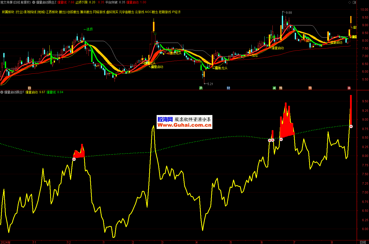The height and width of the screenshot is (244, 369).
Task: Click the 榜 event marker
Action: tap(281, 88)
